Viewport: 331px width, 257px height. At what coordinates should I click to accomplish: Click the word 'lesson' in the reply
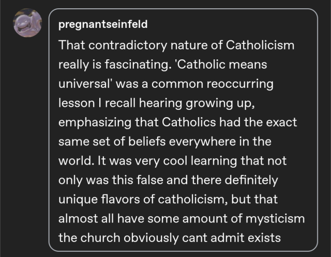pos(76,104)
